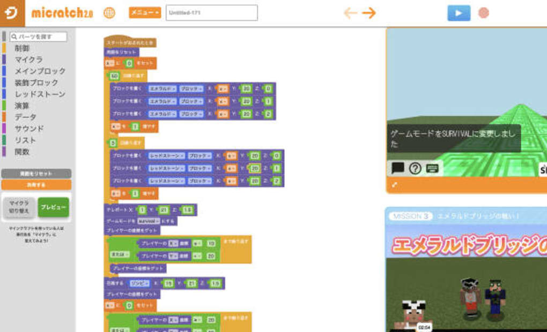
Task: Open the globe language icon
Action: coord(109,13)
